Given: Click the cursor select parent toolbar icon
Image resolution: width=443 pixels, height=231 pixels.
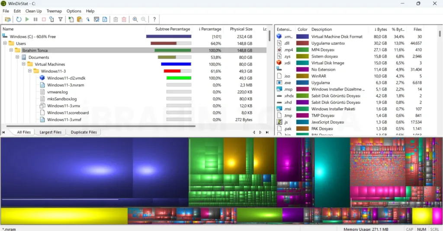Looking at the screenshot, I should click(x=88, y=19).
